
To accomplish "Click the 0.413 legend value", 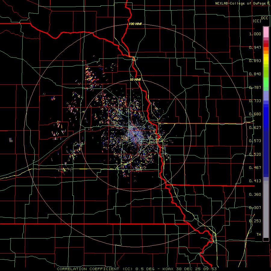I will click(255, 181).
